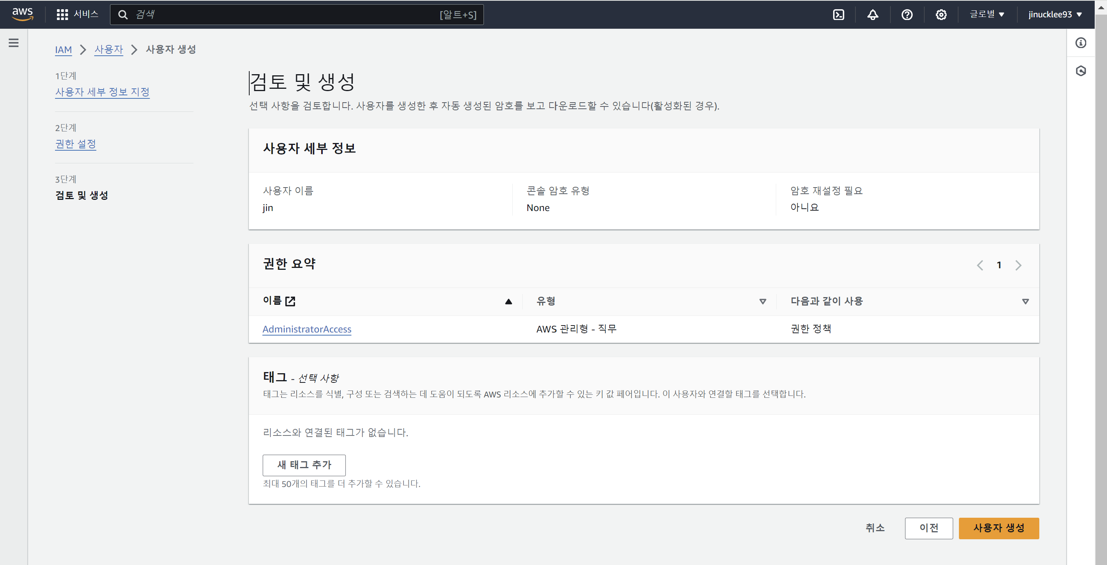The height and width of the screenshot is (565, 1107).
Task: Select the current step 검토 및 생성
Action: pyautogui.click(x=82, y=195)
